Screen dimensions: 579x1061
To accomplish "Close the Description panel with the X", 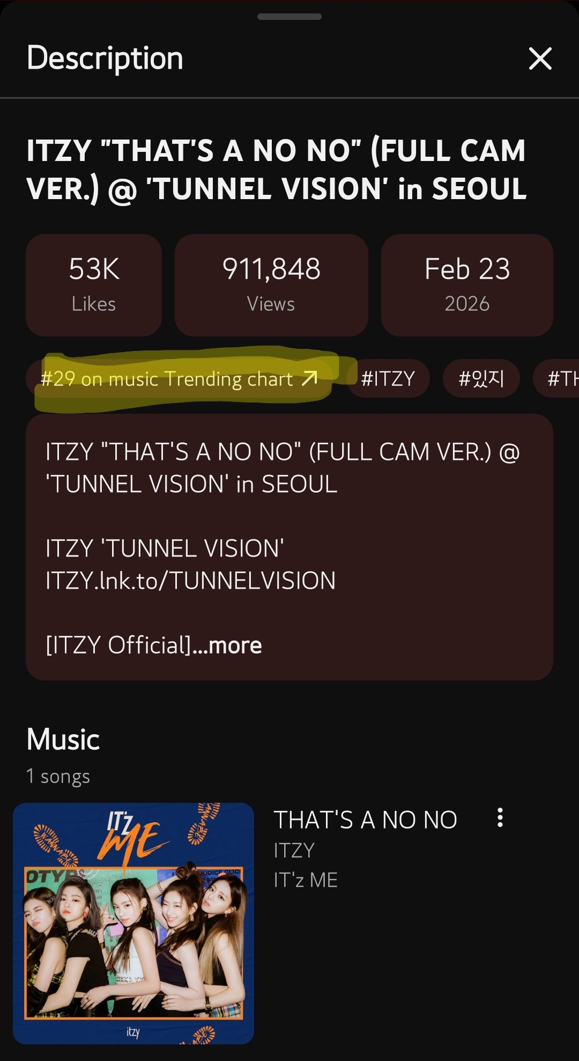I will point(540,59).
